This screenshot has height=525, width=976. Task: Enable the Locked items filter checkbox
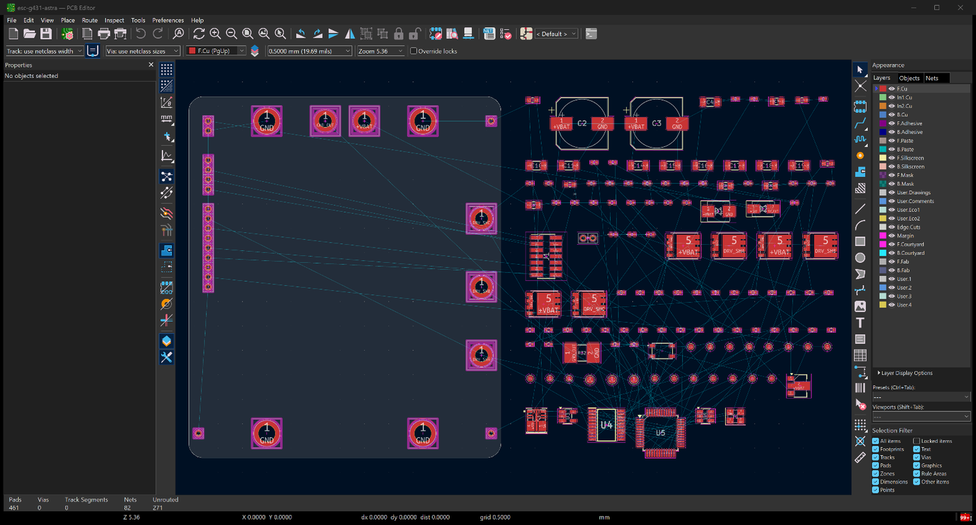pos(917,441)
